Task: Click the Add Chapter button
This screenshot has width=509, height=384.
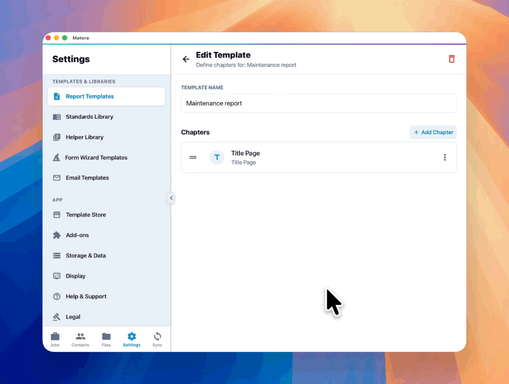Action: tap(433, 132)
